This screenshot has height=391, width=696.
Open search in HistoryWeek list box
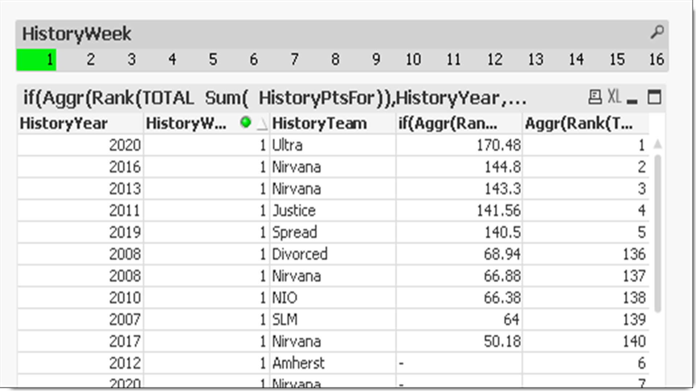[656, 33]
